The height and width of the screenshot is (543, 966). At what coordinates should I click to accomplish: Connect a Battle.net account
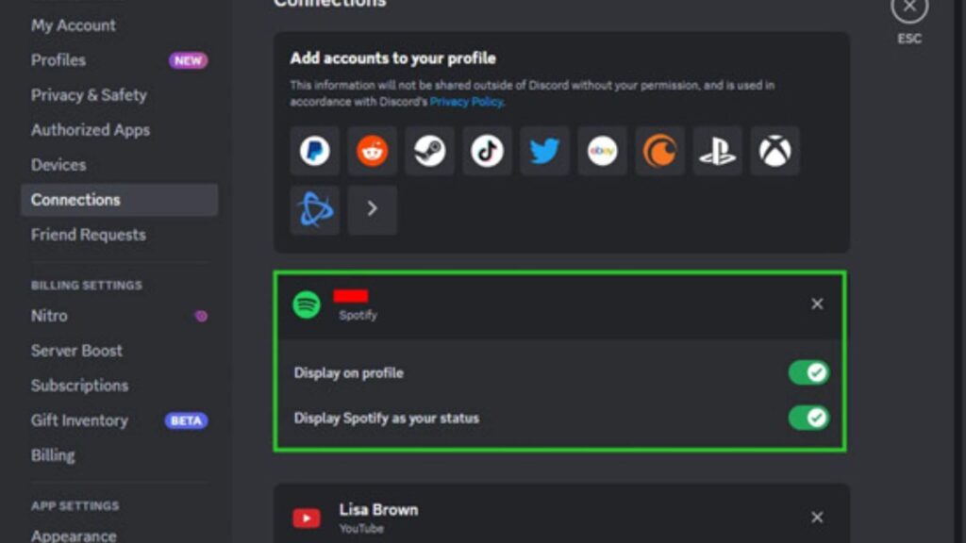(x=314, y=209)
